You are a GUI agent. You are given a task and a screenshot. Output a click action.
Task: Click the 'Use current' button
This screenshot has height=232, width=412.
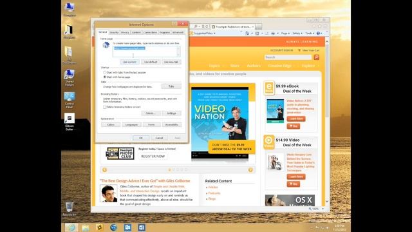129,62
